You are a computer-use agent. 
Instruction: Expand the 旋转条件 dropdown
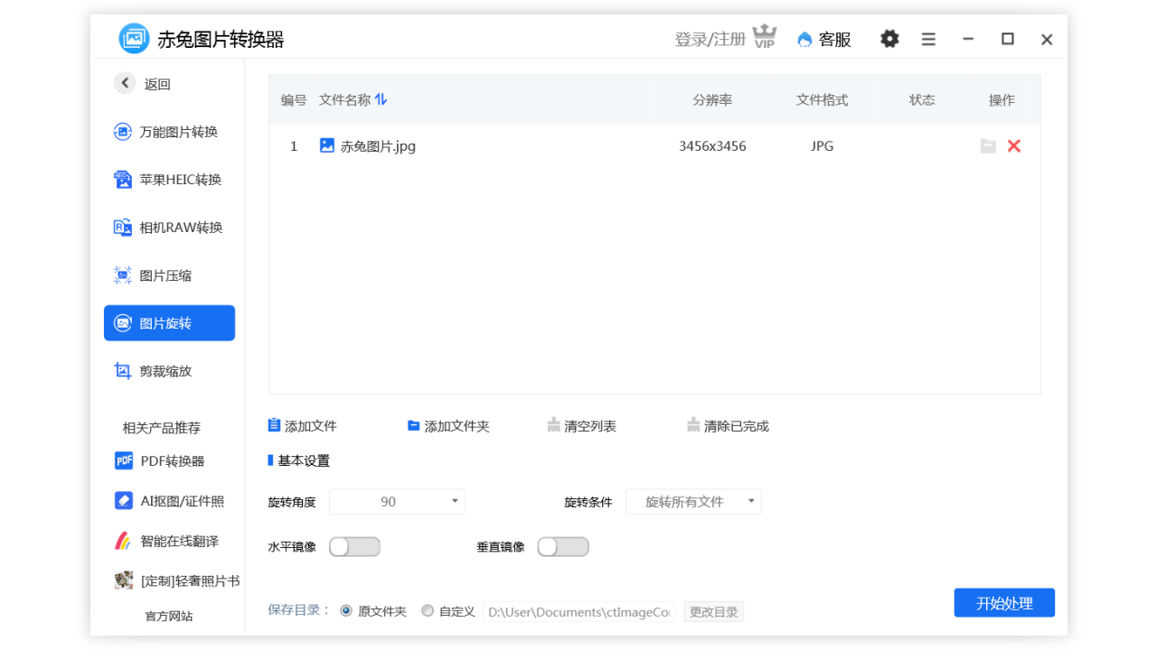click(693, 501)
